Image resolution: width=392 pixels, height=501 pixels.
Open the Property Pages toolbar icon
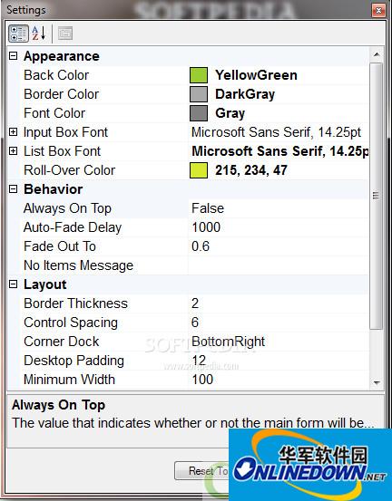pos(65,34)
